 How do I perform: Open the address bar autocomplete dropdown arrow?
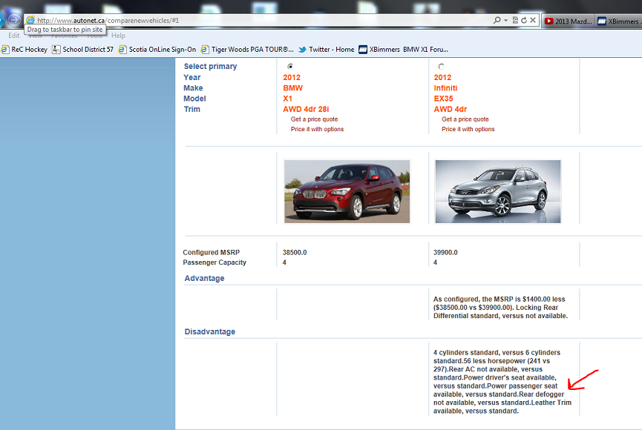506,20
